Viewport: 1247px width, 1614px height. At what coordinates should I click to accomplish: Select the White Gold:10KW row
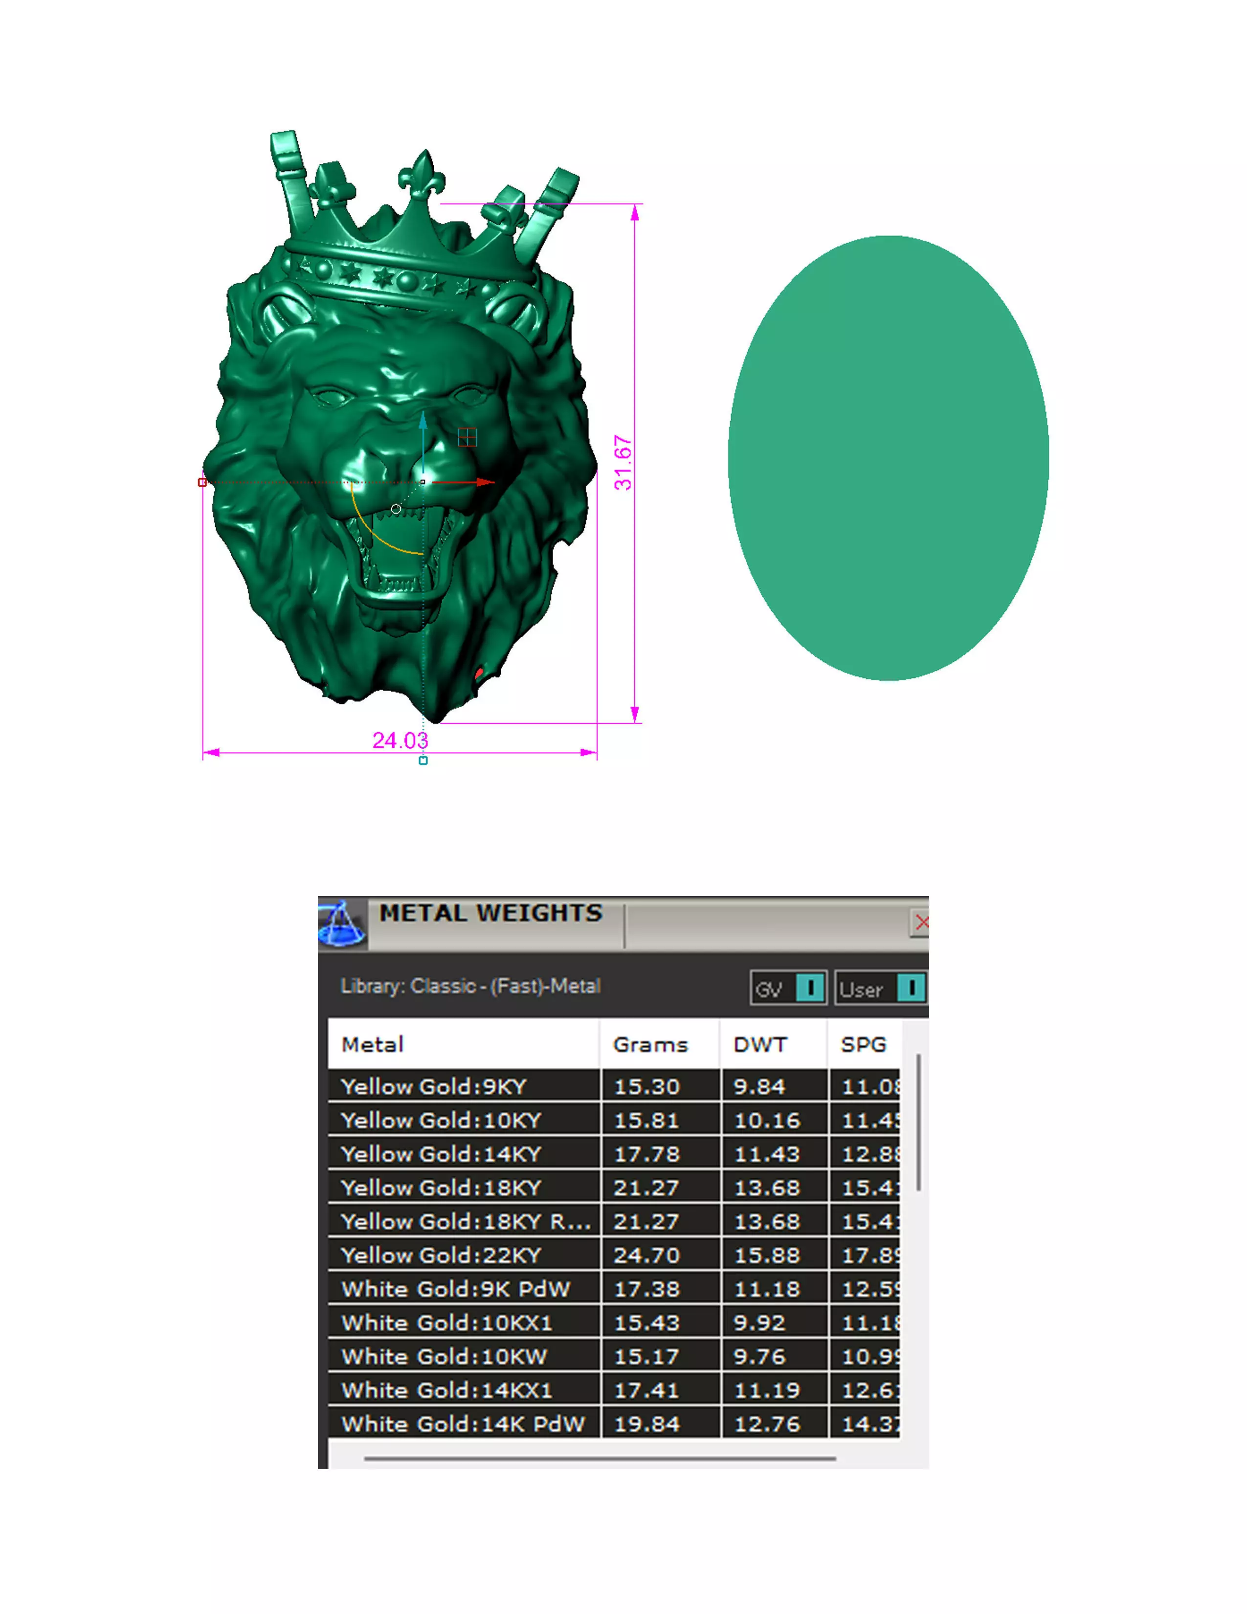pos(614,1356)
